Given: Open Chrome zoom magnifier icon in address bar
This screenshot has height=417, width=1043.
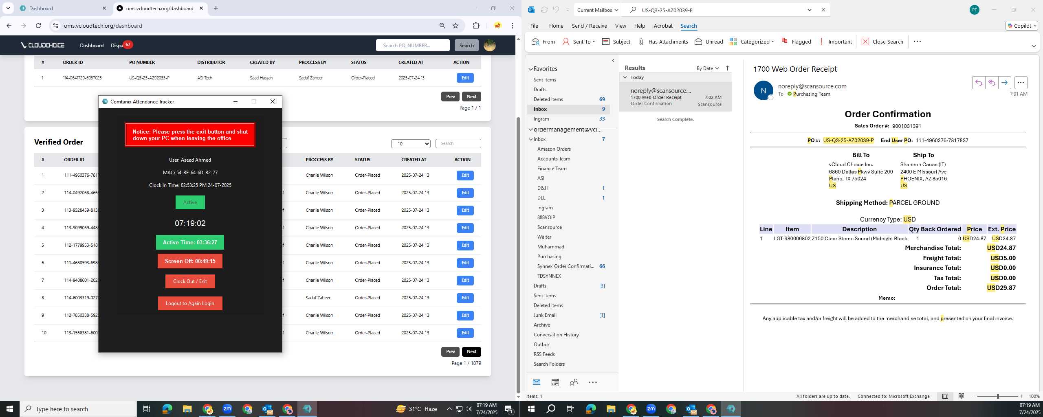Looking at the screenshot, I should click(x=442, y=26).
